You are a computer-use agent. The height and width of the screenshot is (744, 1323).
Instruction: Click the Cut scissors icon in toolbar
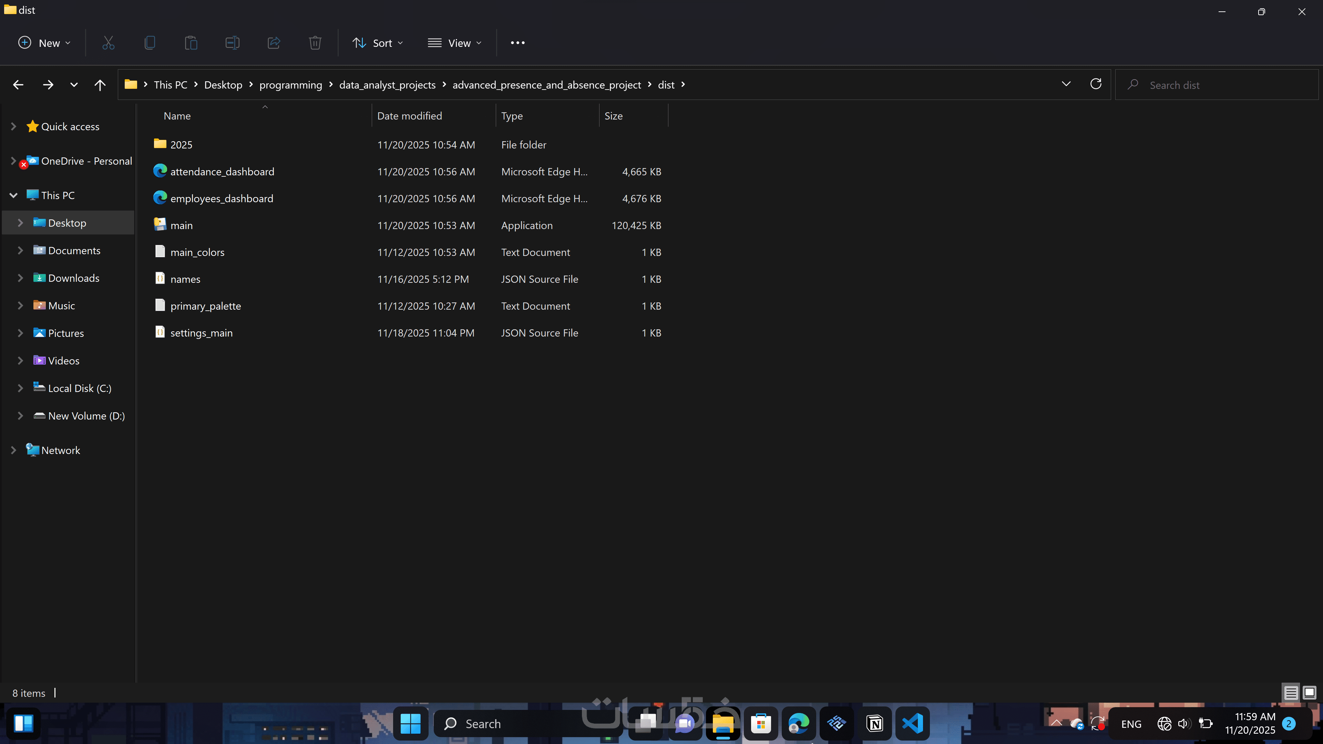point(108,43)
